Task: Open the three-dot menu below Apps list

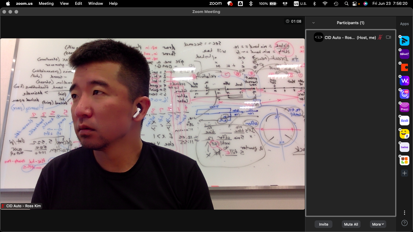Action: 405,213
